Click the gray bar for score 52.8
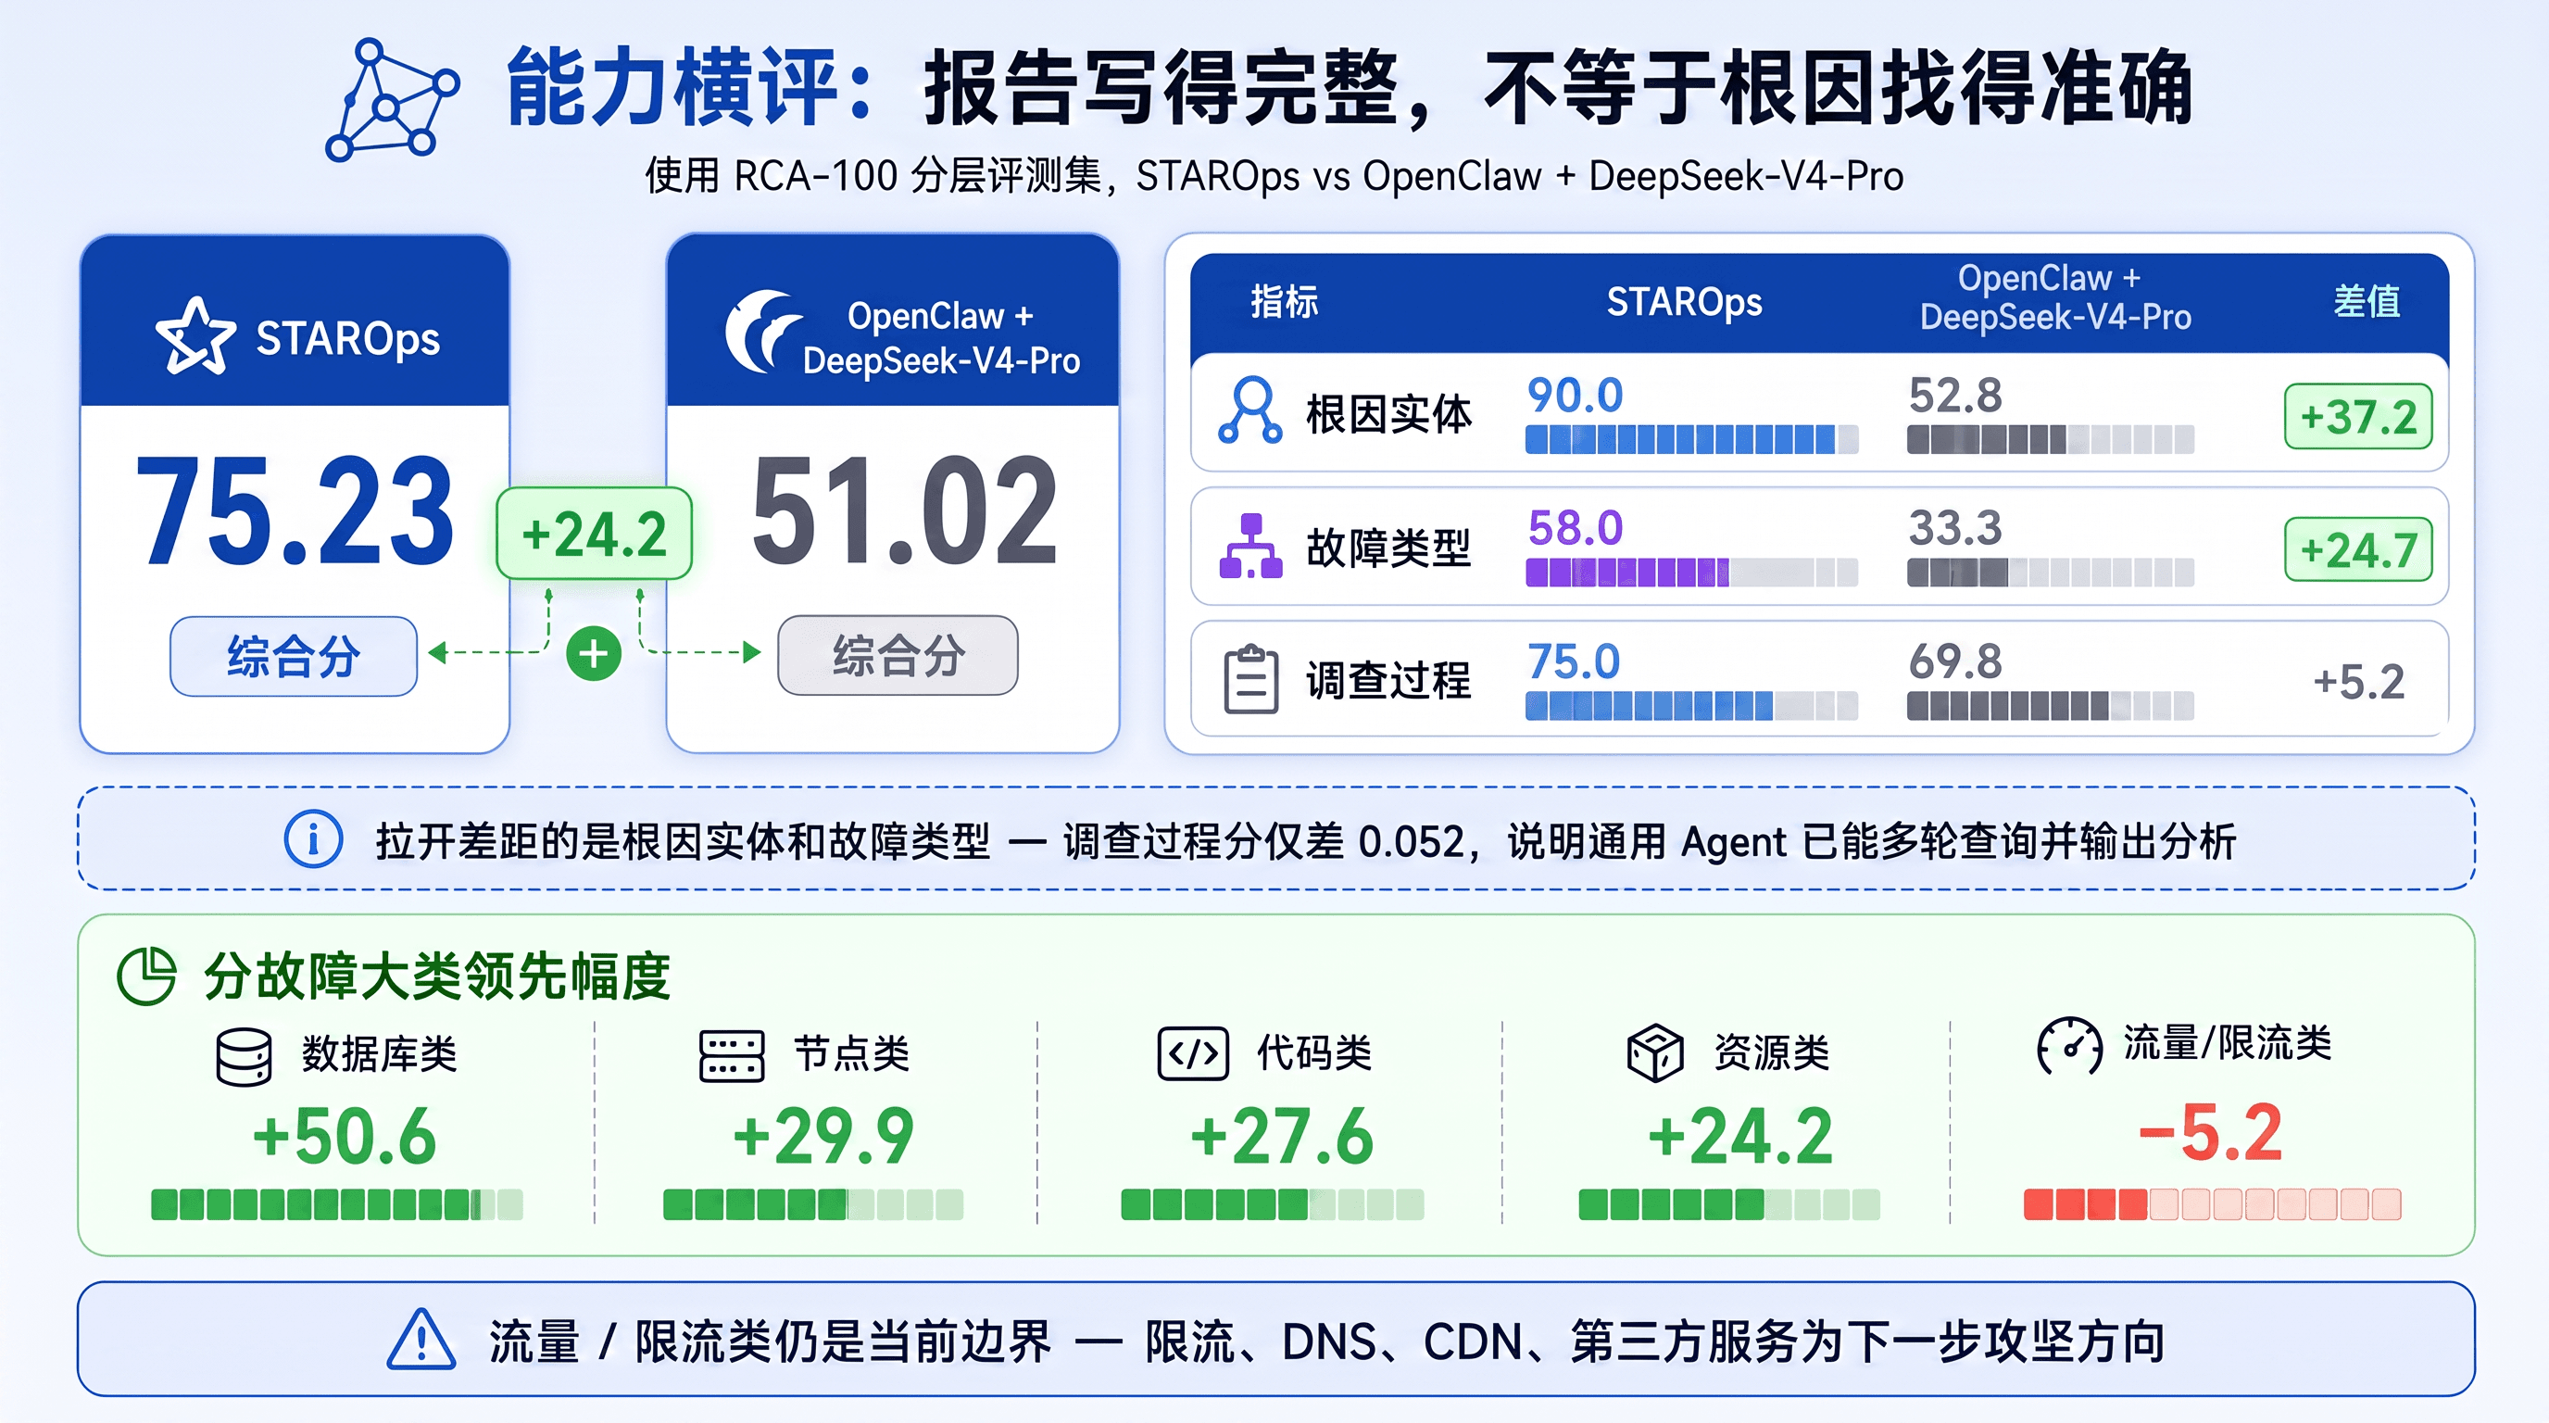The height and width of the screenshot is (1423, 2549). point(2051,439)
